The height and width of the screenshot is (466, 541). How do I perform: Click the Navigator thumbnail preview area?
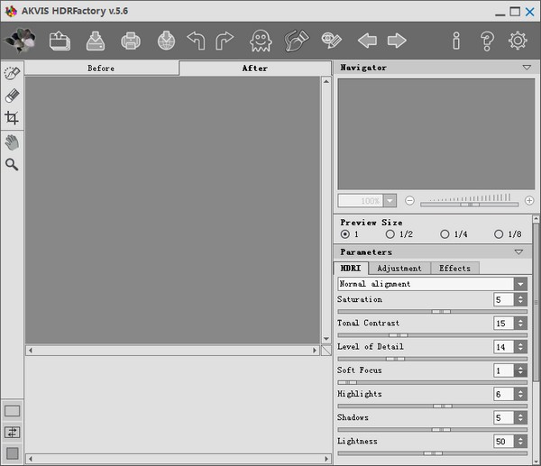pos(436,133)
